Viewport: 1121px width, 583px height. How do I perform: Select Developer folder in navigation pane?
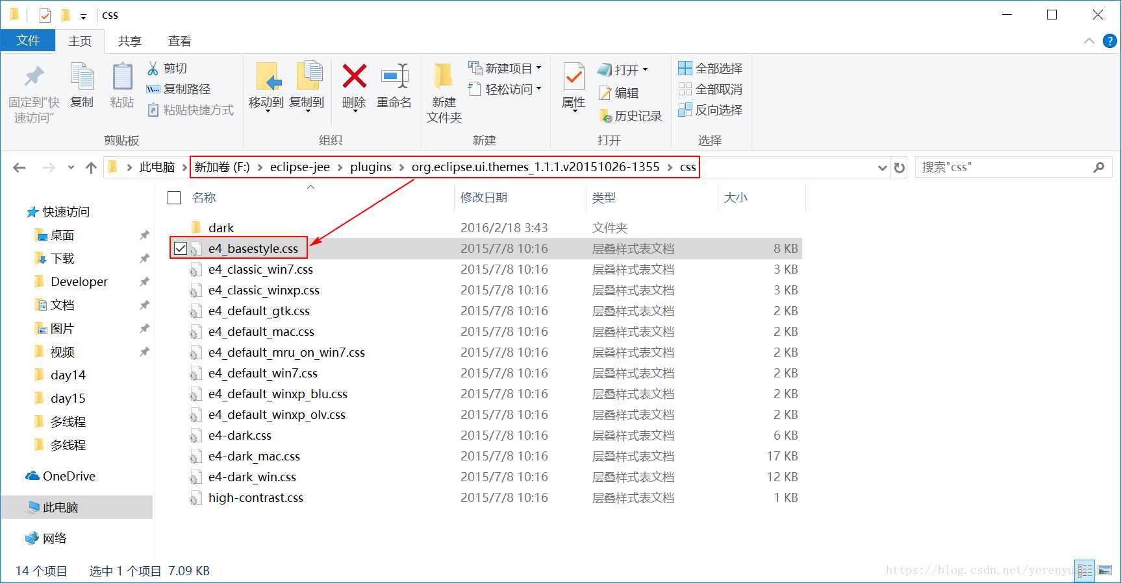pyautogui.click(x=79, y=282)
